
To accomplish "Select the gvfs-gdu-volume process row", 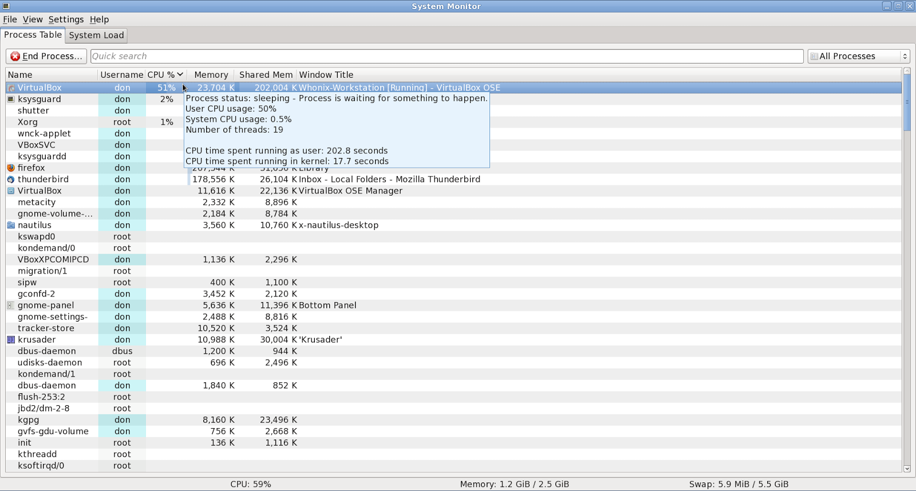I will (453, 431).
